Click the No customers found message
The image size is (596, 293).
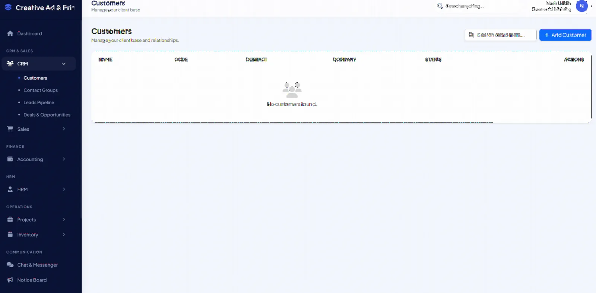coord(292,104)
